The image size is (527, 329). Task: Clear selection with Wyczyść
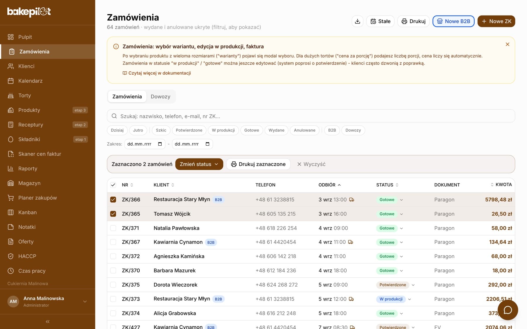pos(311,164)
